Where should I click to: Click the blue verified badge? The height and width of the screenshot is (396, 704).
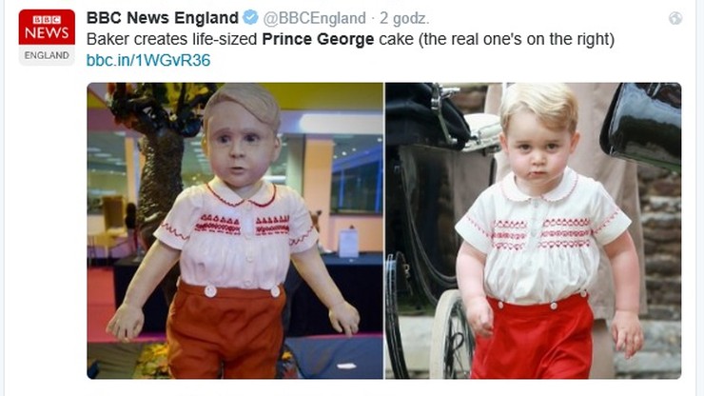(x=250, y=17)
